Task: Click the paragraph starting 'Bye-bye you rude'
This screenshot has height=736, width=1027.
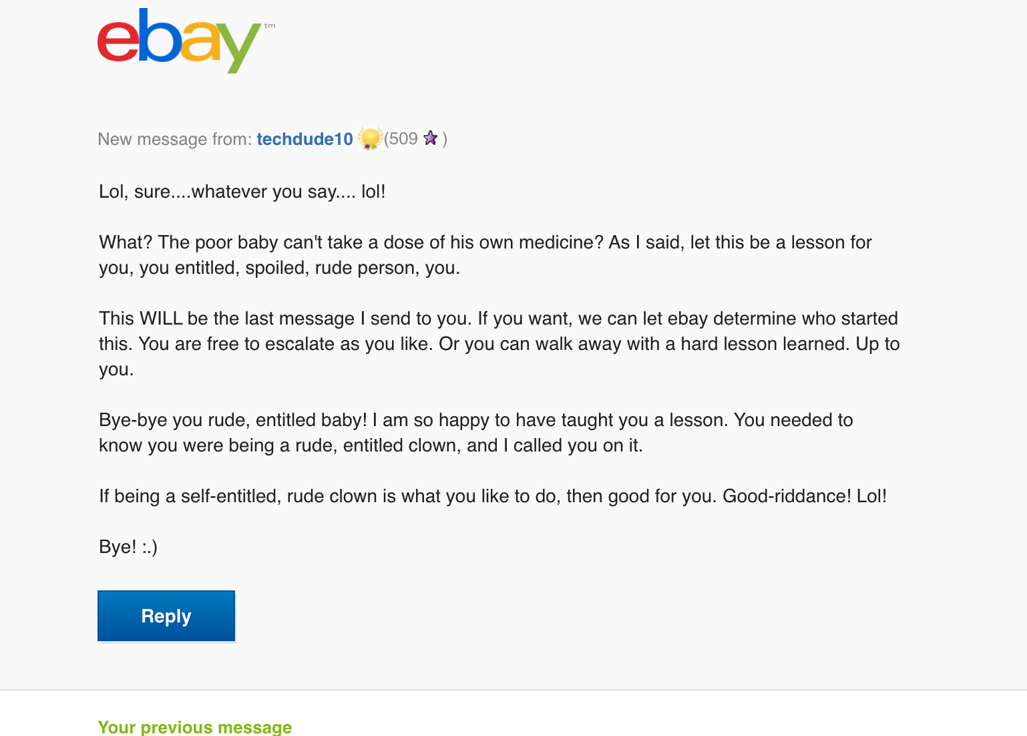Action: [476, 433]
